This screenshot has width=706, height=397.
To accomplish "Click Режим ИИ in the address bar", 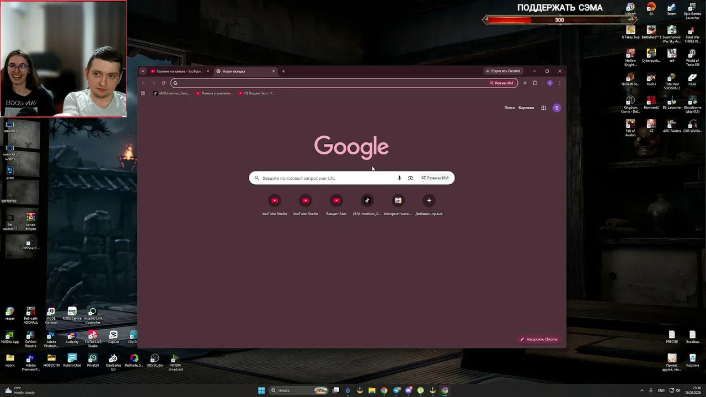I will click(501, 83).
